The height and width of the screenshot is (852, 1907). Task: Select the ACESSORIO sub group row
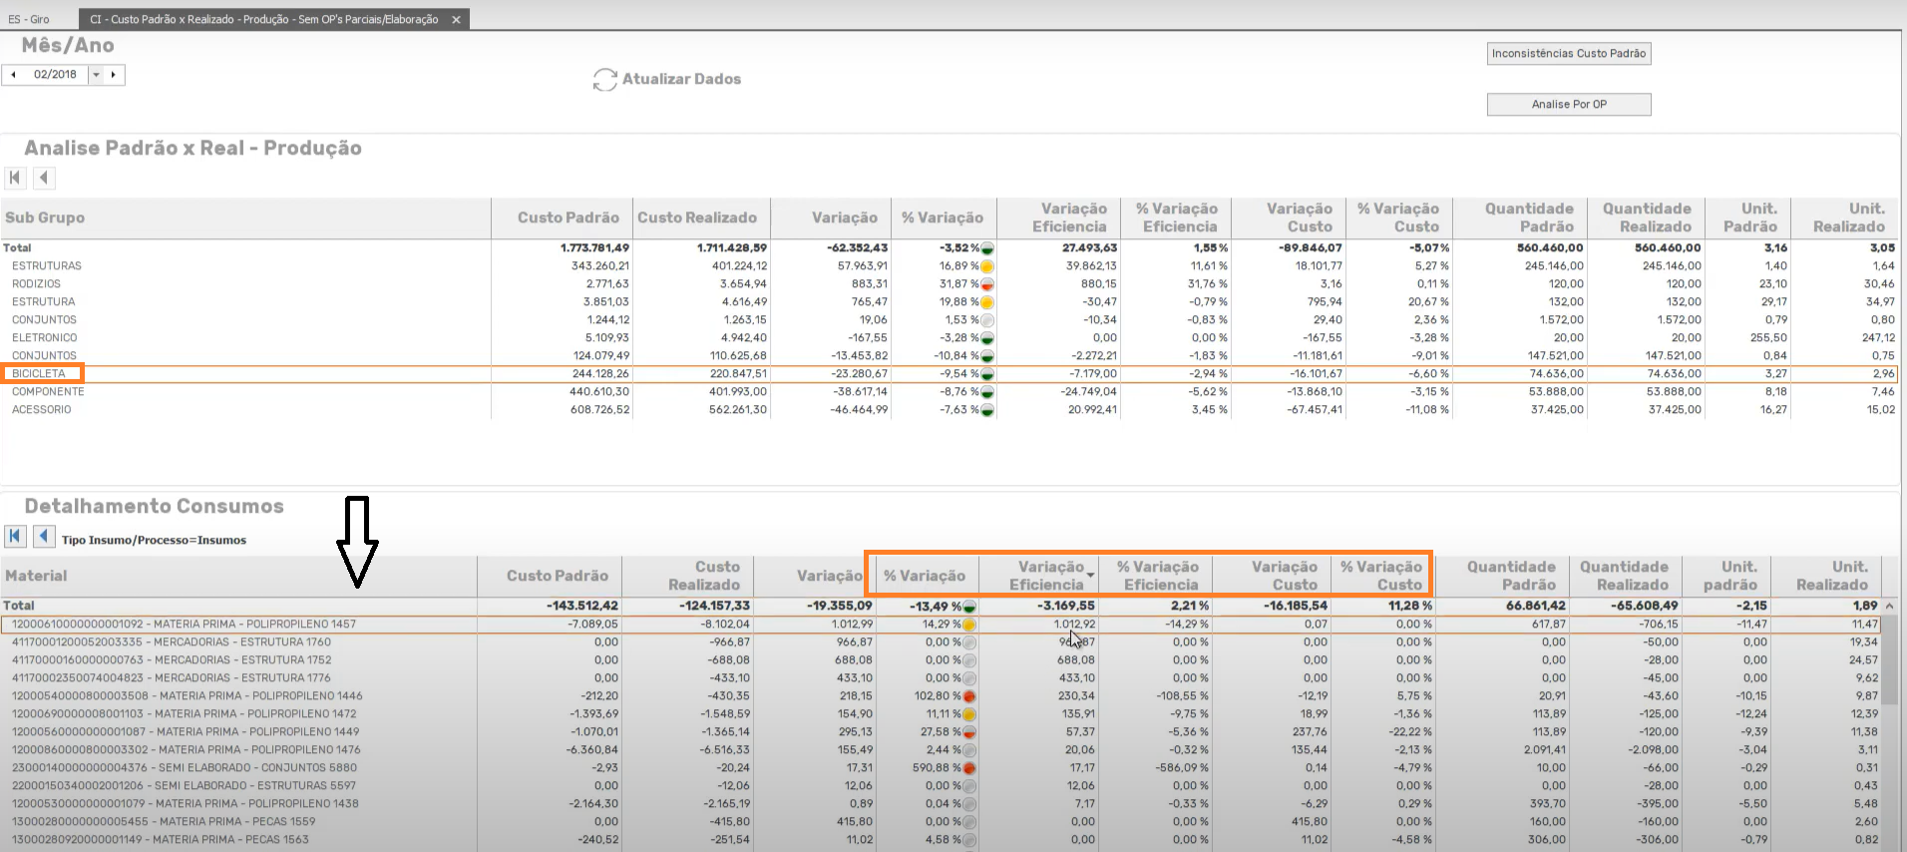[x=948, y=410]
